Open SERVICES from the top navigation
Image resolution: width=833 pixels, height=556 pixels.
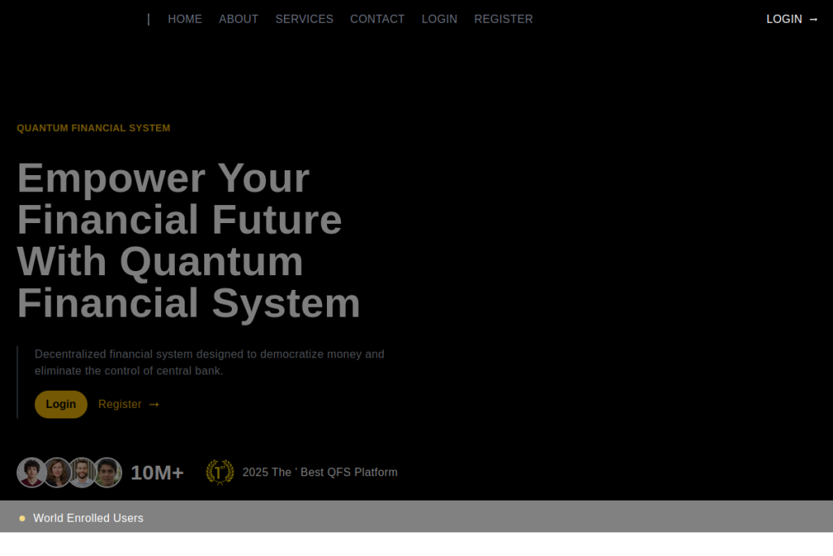coord(304,19)
